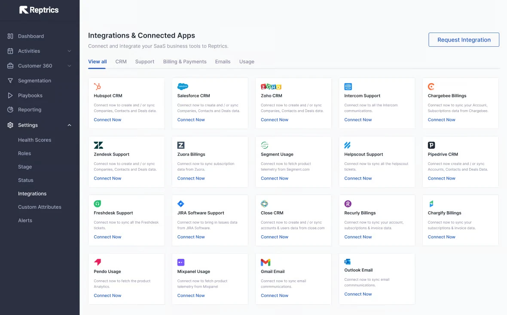Image resolution: width=507 pixels, height=315 pixels.
Task: Click the Recurly Billings logo icon
Action: (x=348, y=204)
